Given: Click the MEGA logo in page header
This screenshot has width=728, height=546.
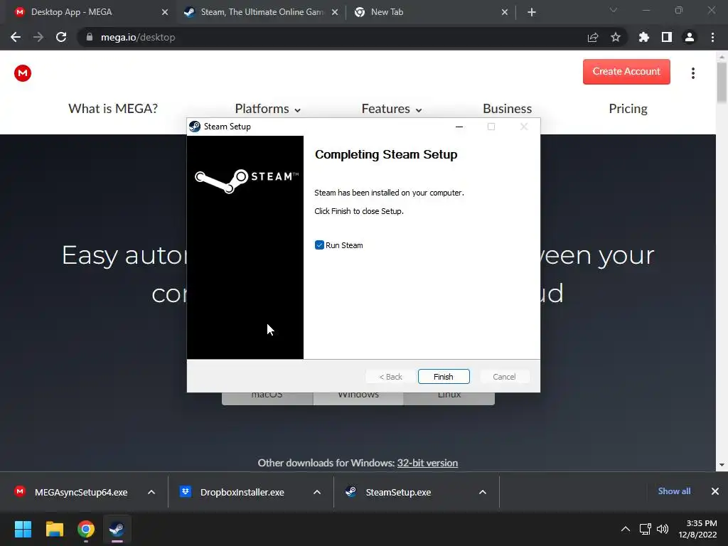Looking at the screenshot, I should pos(22,73).
